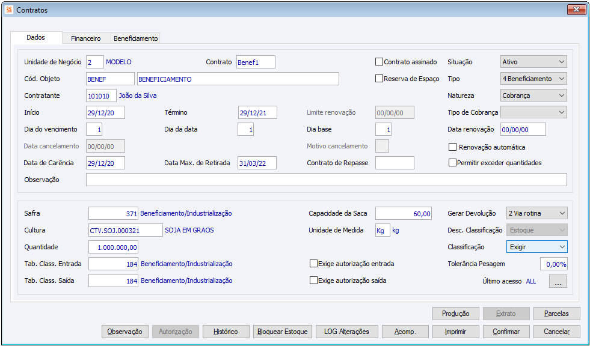The image size is (590, 346).
Task: Enable the Contrato assinado checkbox
Action: [x=380, y=62]
